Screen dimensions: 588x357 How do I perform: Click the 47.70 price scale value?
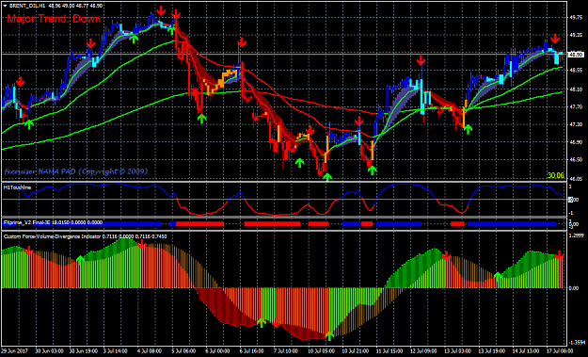click(576, 107)
